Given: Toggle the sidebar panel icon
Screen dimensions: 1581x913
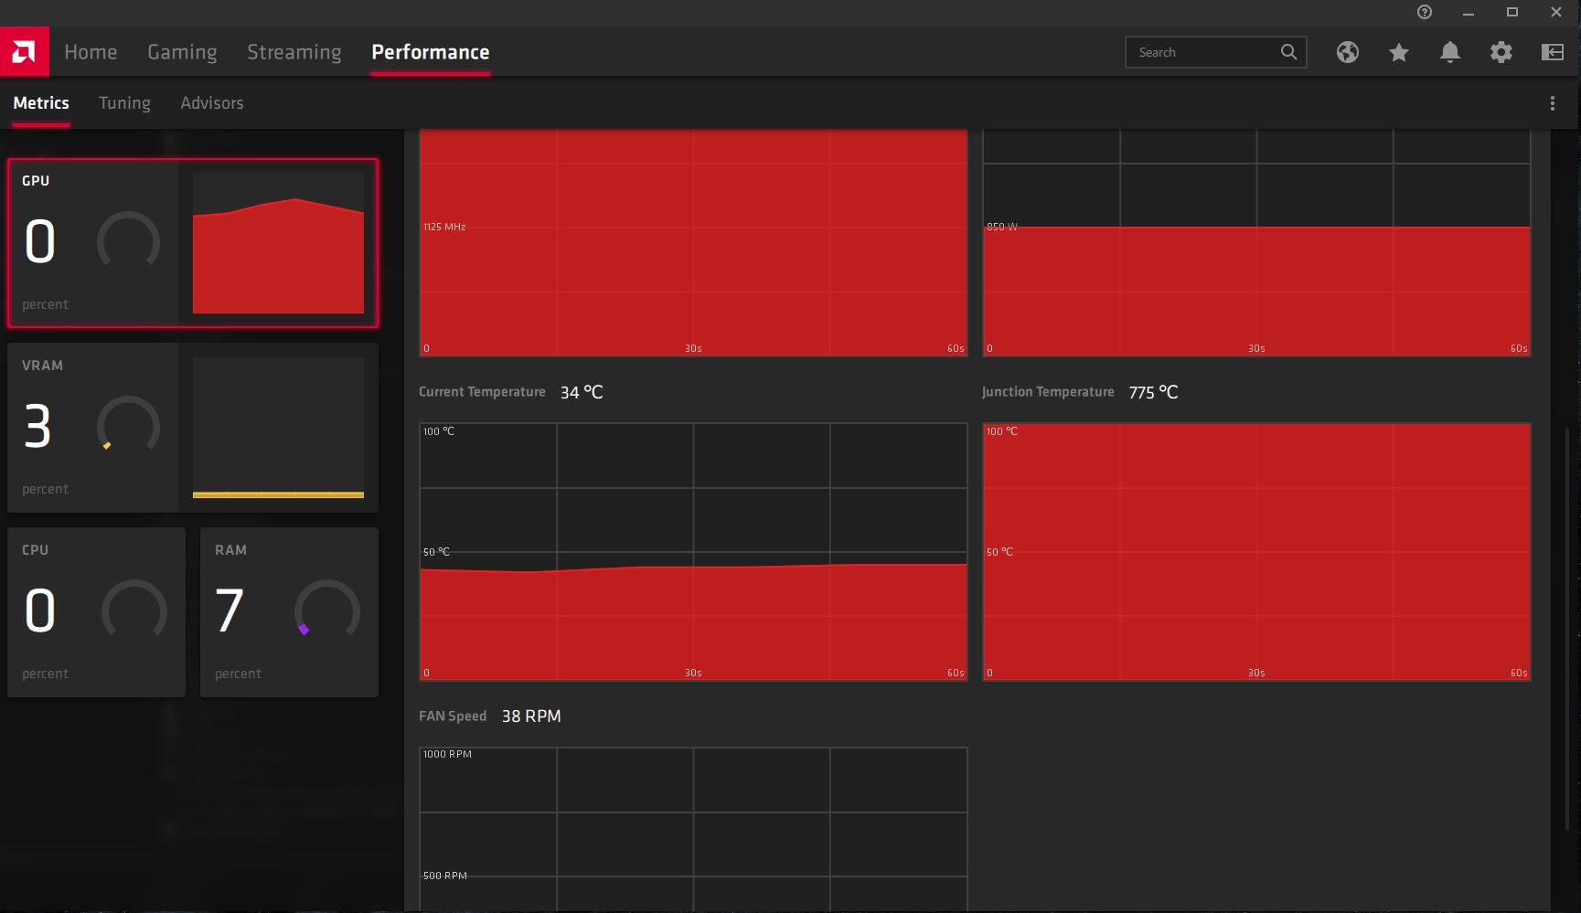Looking at the screenshot, I should tap(1552, 52).
